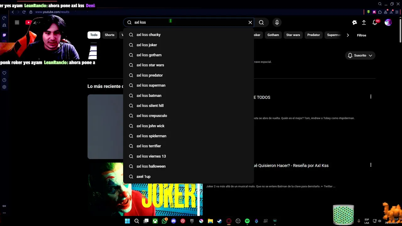The height and width of the screenshot is (226, 402).
Task: Open tab search magnifier in title bar
Action: [x=380, y=4]
